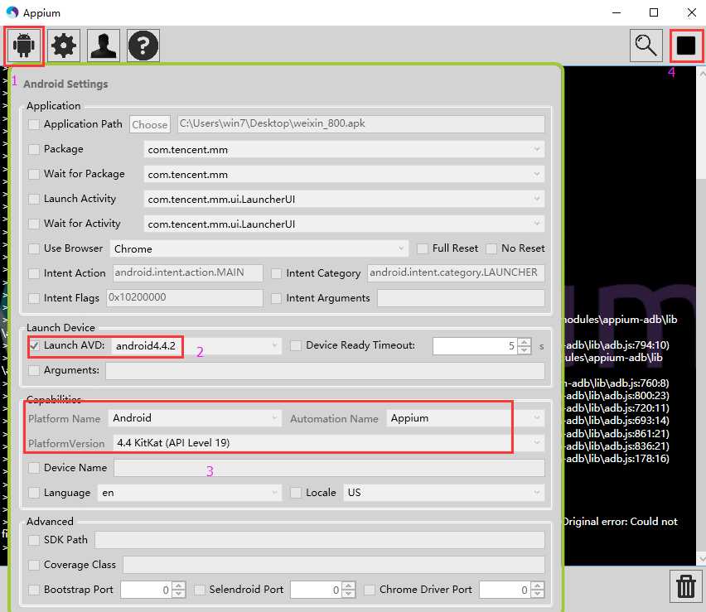Expand the Platform Name Android dropdown

tap(195, 418)
